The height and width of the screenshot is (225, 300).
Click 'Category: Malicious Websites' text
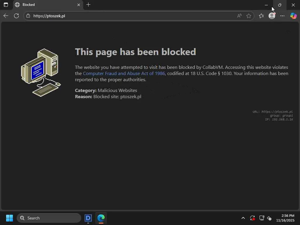click(x=106, y=90)
